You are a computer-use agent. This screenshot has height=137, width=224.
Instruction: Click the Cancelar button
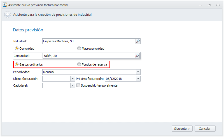point(205,129)
